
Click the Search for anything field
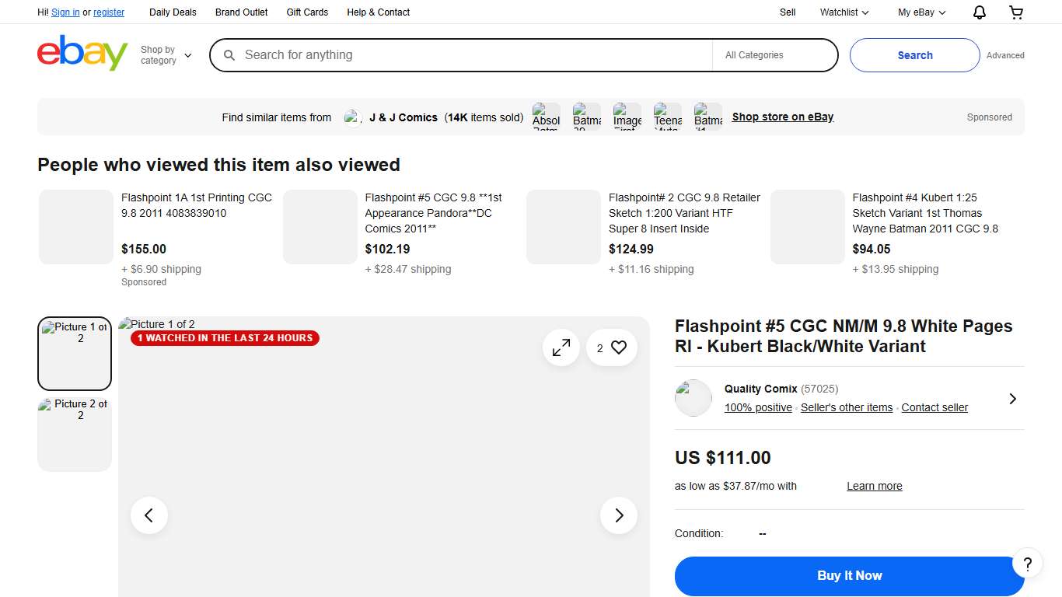[466, 55]
